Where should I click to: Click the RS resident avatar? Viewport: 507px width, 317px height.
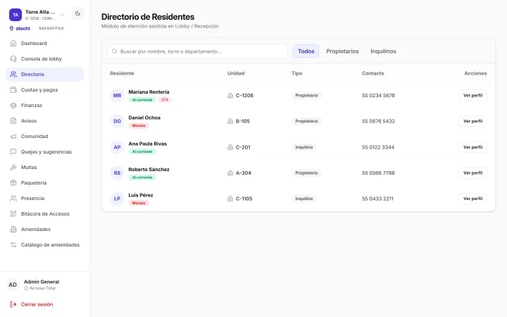coord(117,173)
